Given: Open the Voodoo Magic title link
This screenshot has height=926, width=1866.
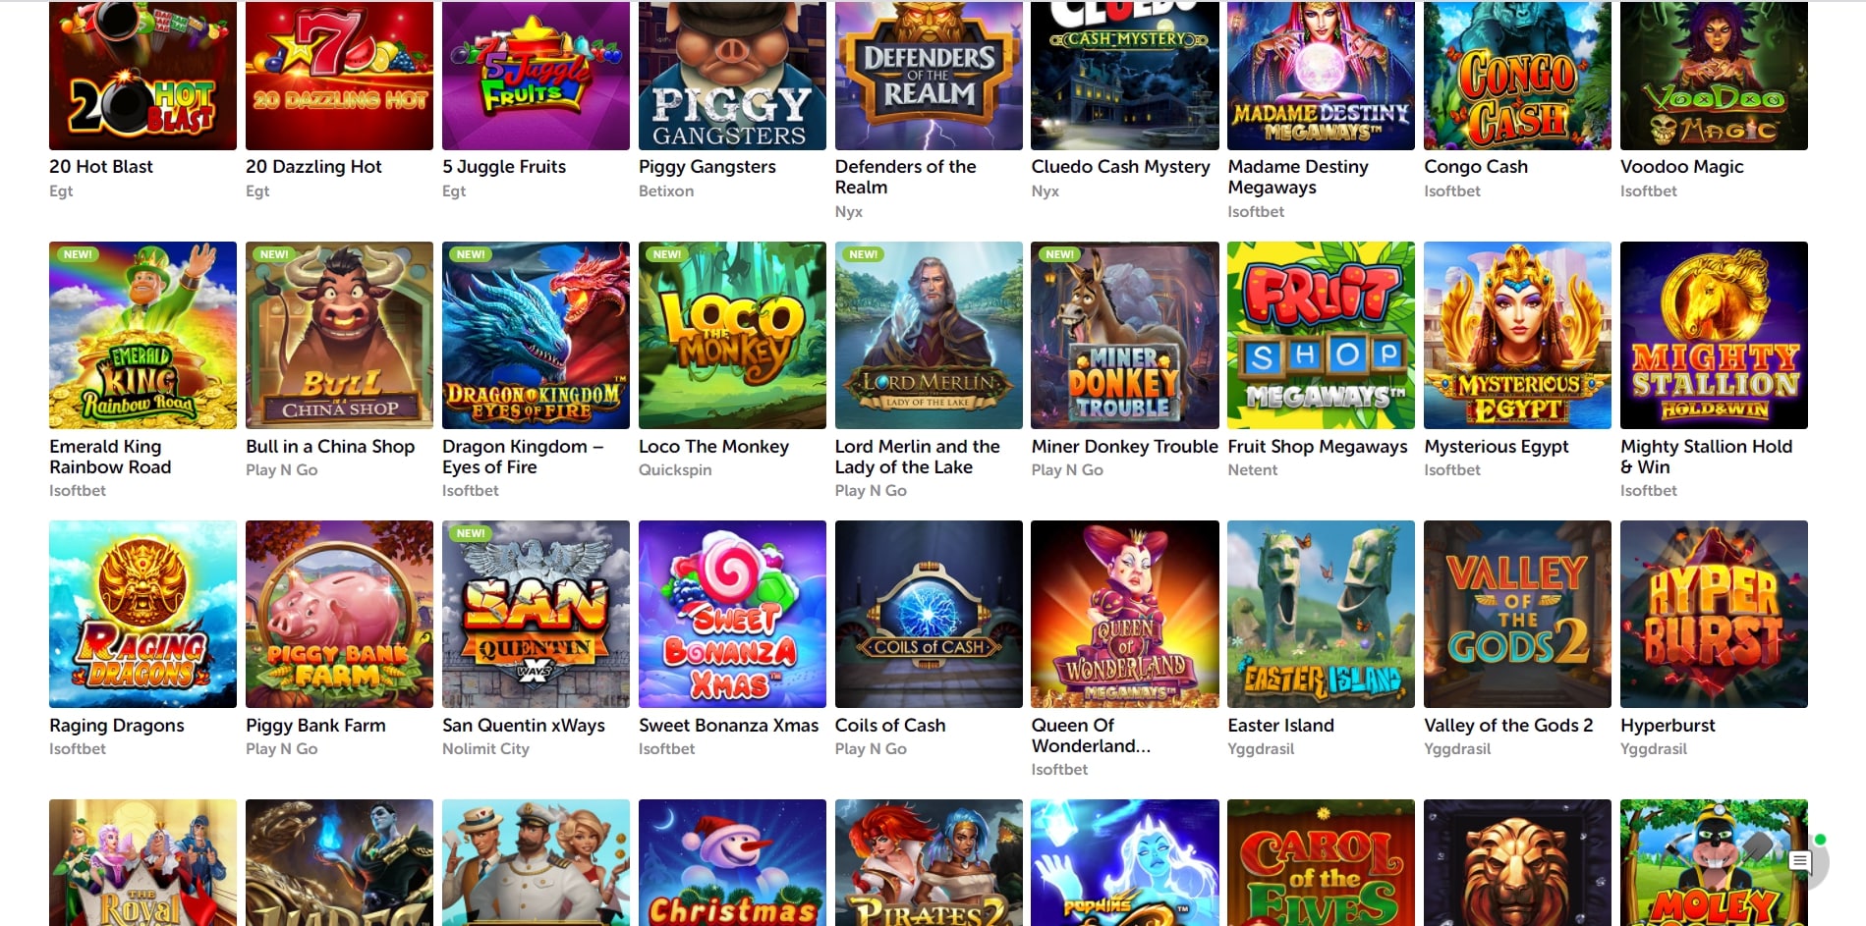Looking at the screenshot, I should 1682,167.
